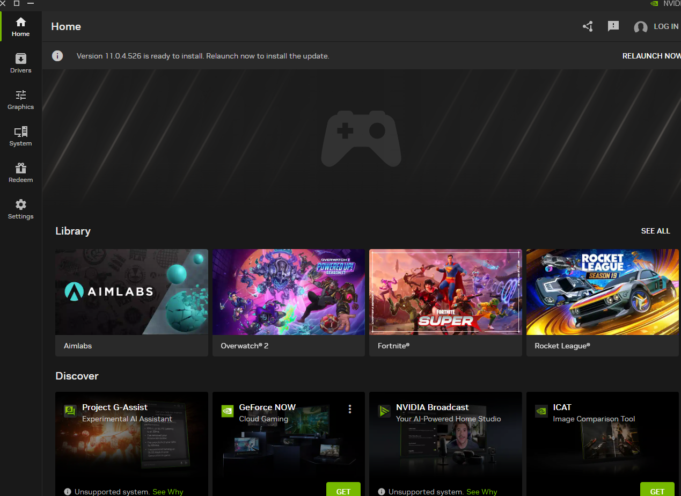Viewport: 681px width, 496px height.
Task: Get the GeForce NOW app
Action: click(x=343, y=489)
